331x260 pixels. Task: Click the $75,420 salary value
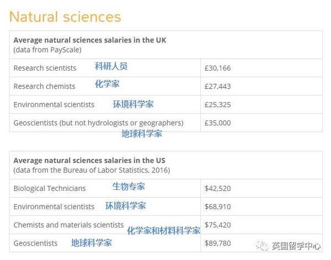click(x=218, y=225)
